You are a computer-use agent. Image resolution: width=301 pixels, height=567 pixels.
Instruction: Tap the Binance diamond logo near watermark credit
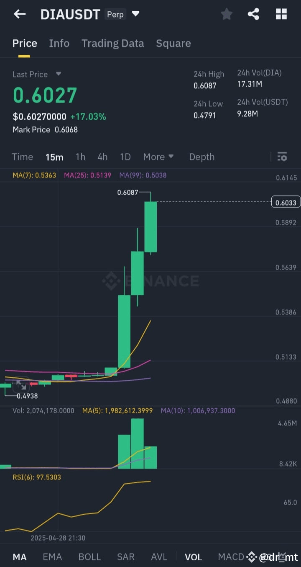pyautogui.click(x=251, y=557)
